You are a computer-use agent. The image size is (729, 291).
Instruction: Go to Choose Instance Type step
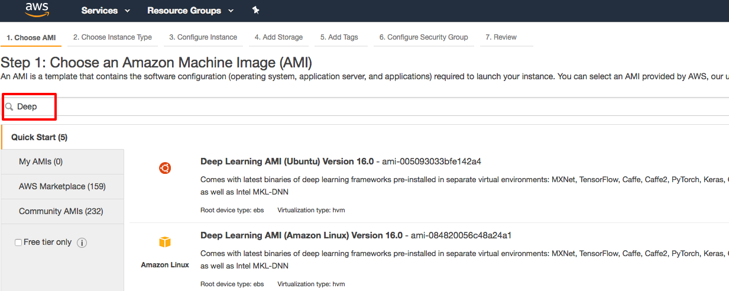click(x=112, y=37)
